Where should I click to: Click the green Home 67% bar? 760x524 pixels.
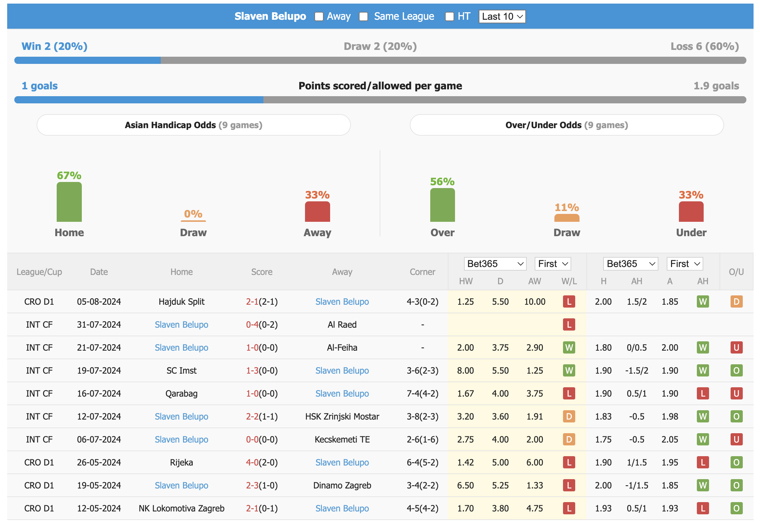pyautogui.click(x=69, y=202)
